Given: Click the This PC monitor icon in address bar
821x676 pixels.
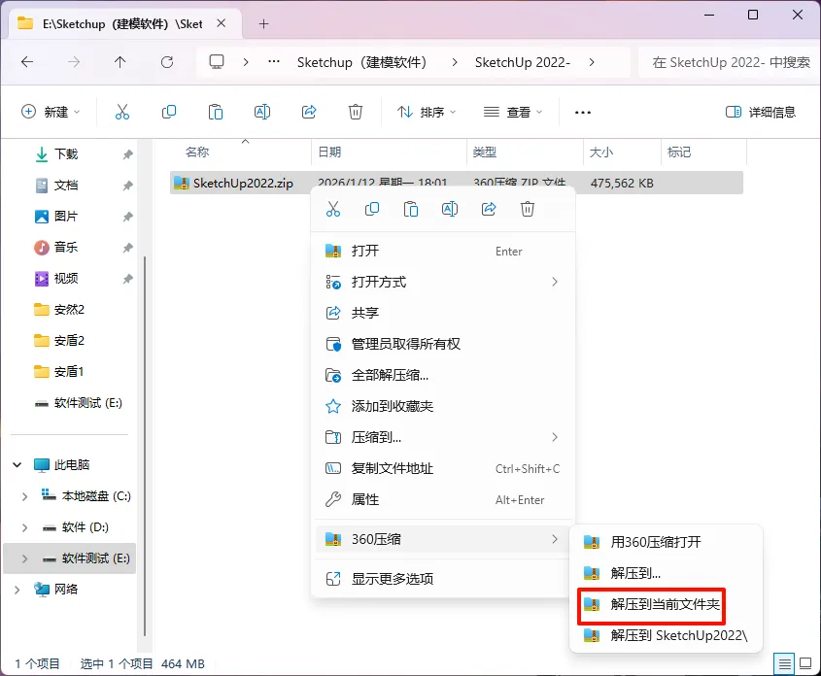Looking at the screenshot, I should [217, 62].
